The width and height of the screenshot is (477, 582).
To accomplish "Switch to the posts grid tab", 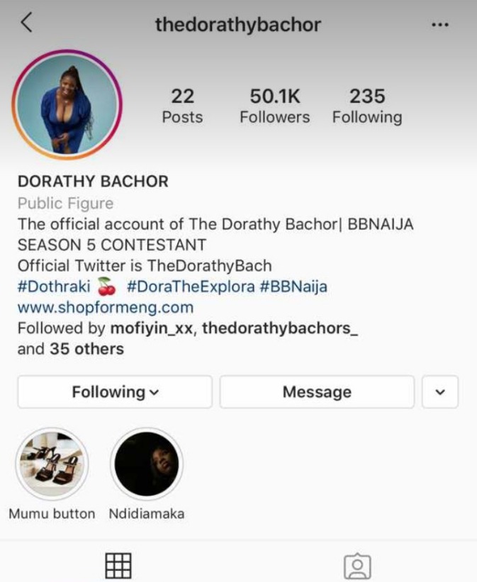I will [118, 566].
